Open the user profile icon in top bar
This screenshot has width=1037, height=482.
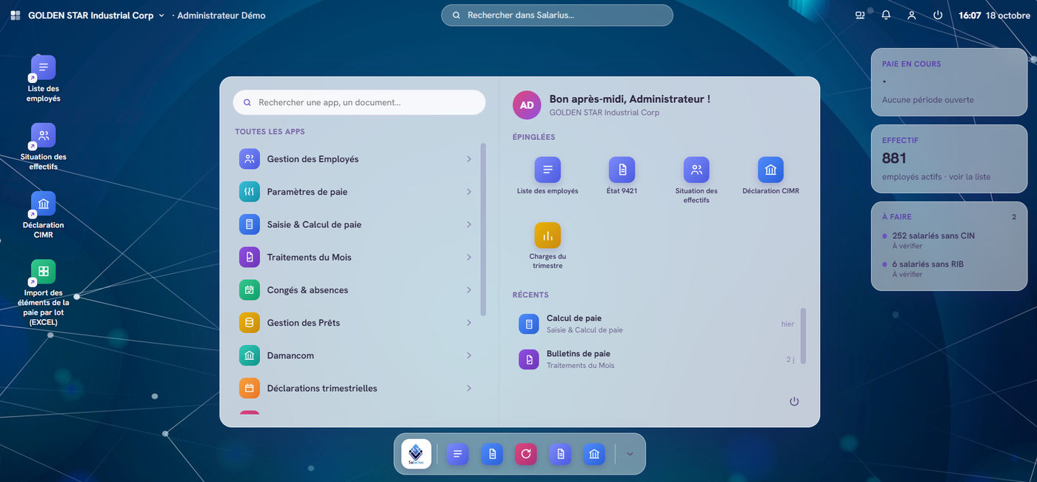tap(912, 15)
